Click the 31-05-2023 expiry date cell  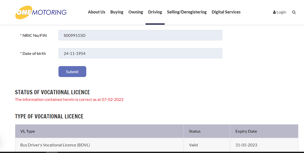coord(246,145)
